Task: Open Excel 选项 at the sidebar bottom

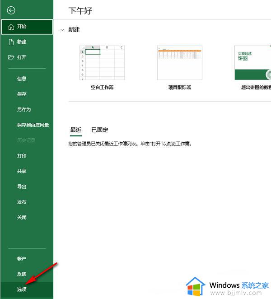Action: pyautogui.click(x=27, y=290)
